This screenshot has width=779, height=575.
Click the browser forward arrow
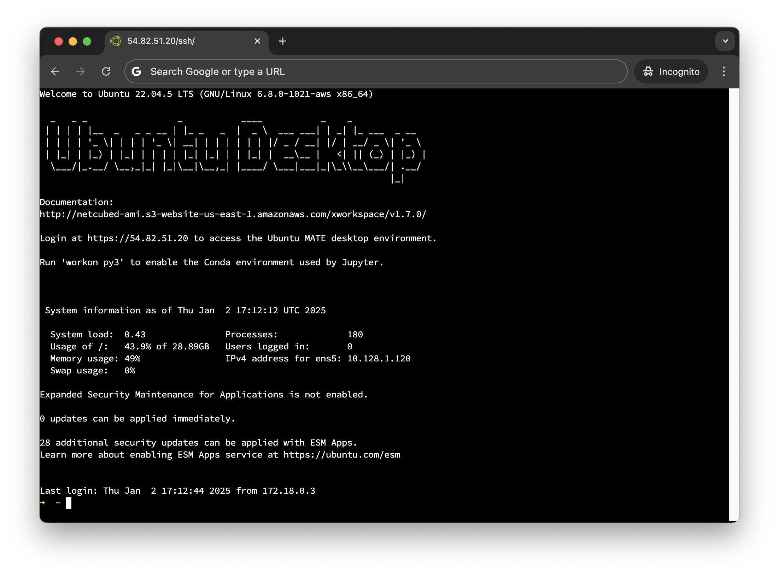81,71
